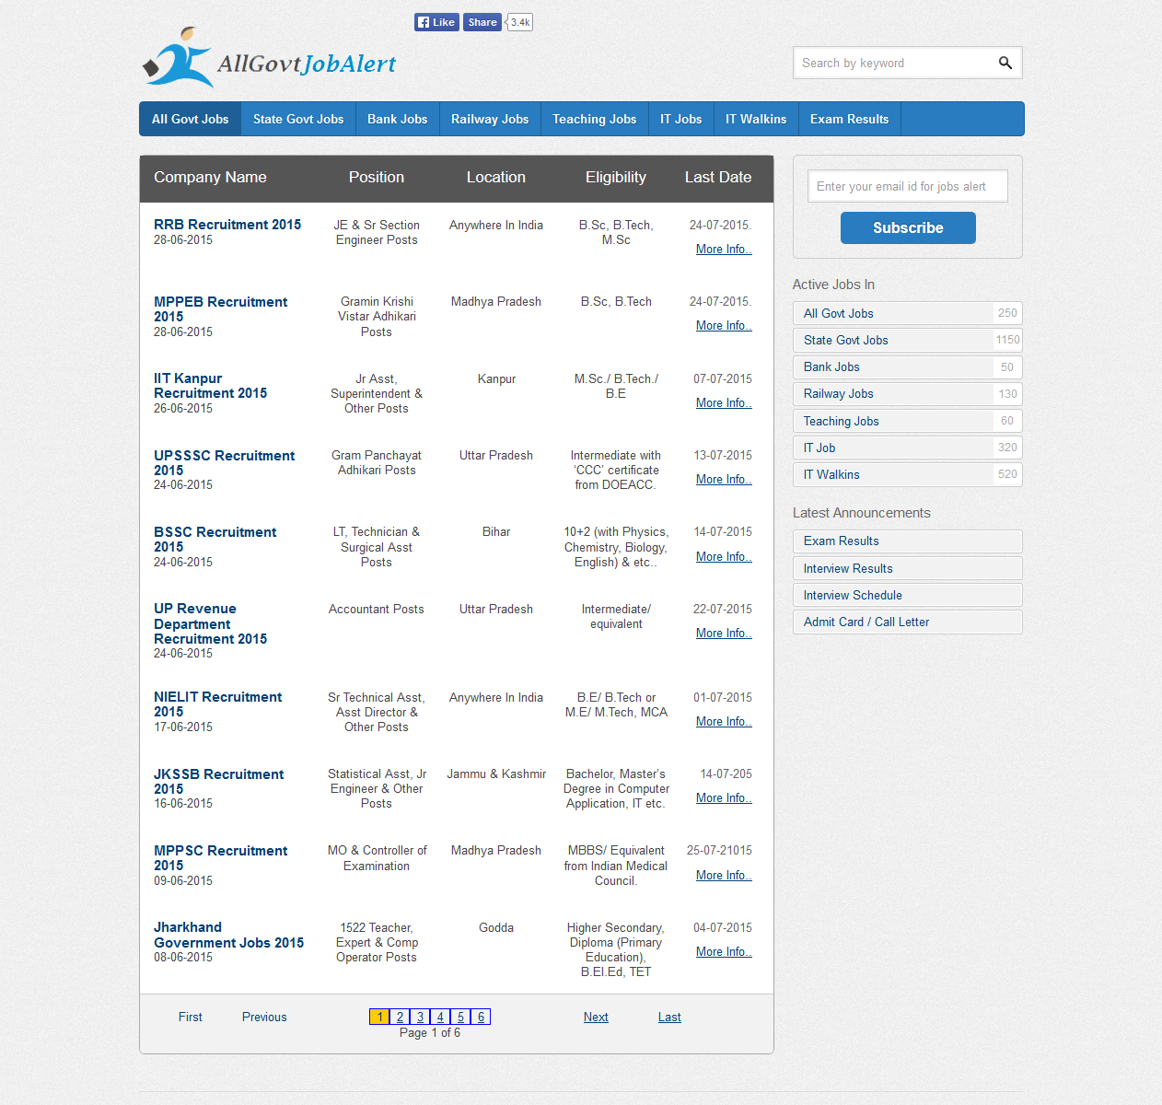1162x1105 pixels.
Task: Open the Bank Jobs menu tab
Action: [398, 119]
